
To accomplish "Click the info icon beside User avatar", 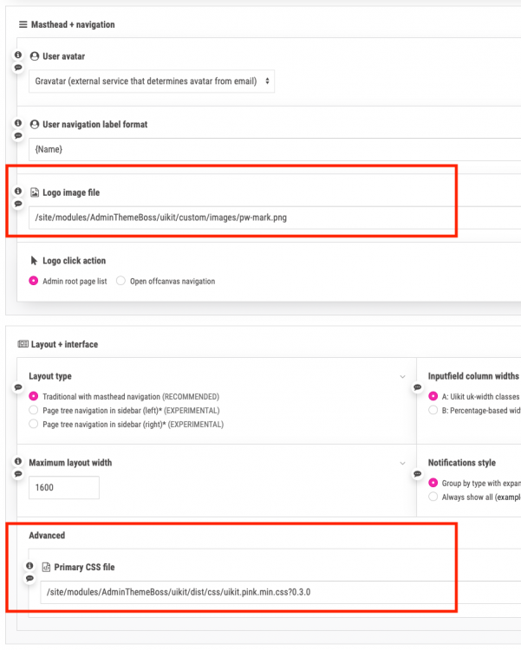I will 18,55.
